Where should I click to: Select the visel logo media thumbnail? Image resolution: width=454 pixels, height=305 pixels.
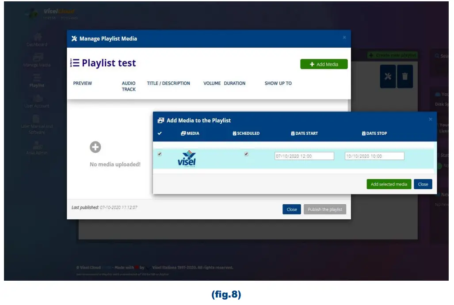tap(187, 159)
